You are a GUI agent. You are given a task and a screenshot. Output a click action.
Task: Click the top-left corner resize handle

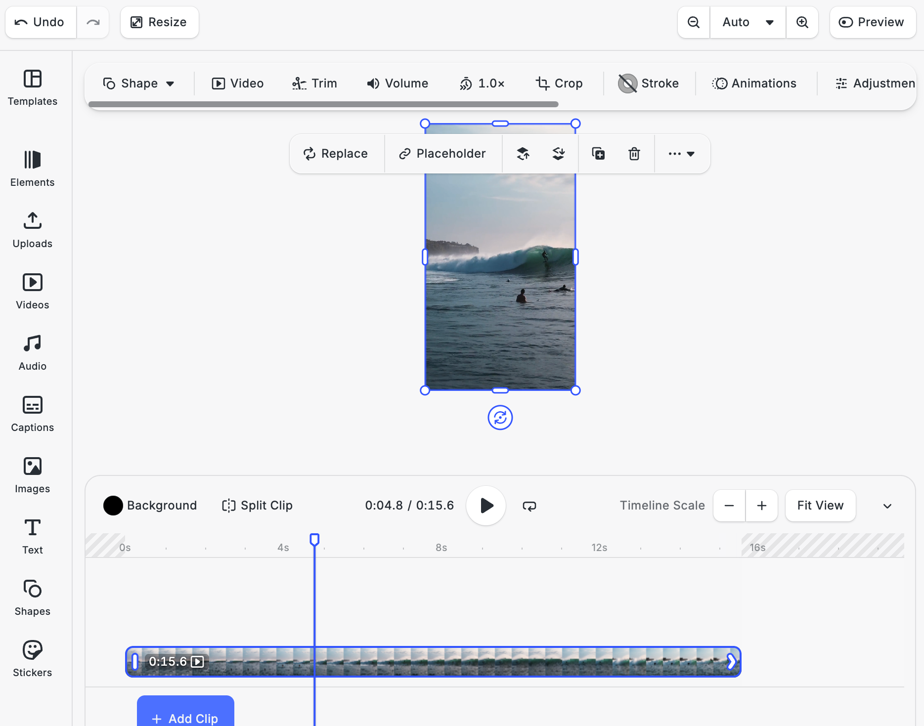point(425,124)
